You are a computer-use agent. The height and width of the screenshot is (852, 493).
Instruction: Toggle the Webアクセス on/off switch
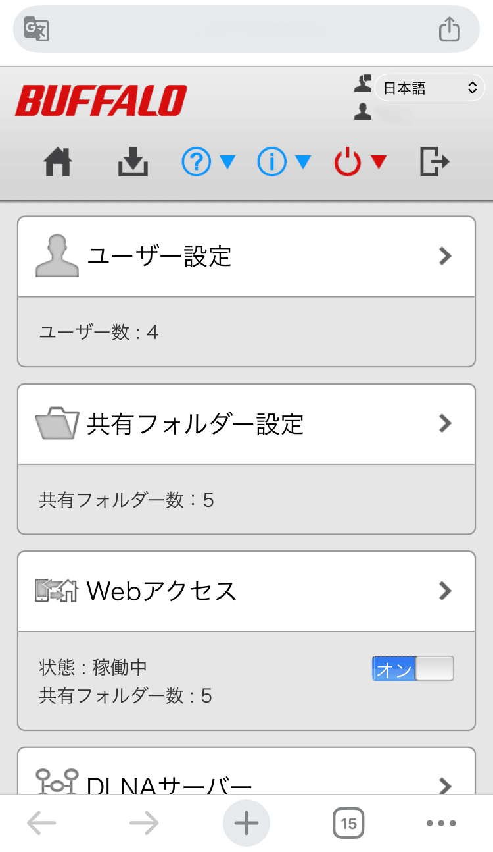point(413,668)
